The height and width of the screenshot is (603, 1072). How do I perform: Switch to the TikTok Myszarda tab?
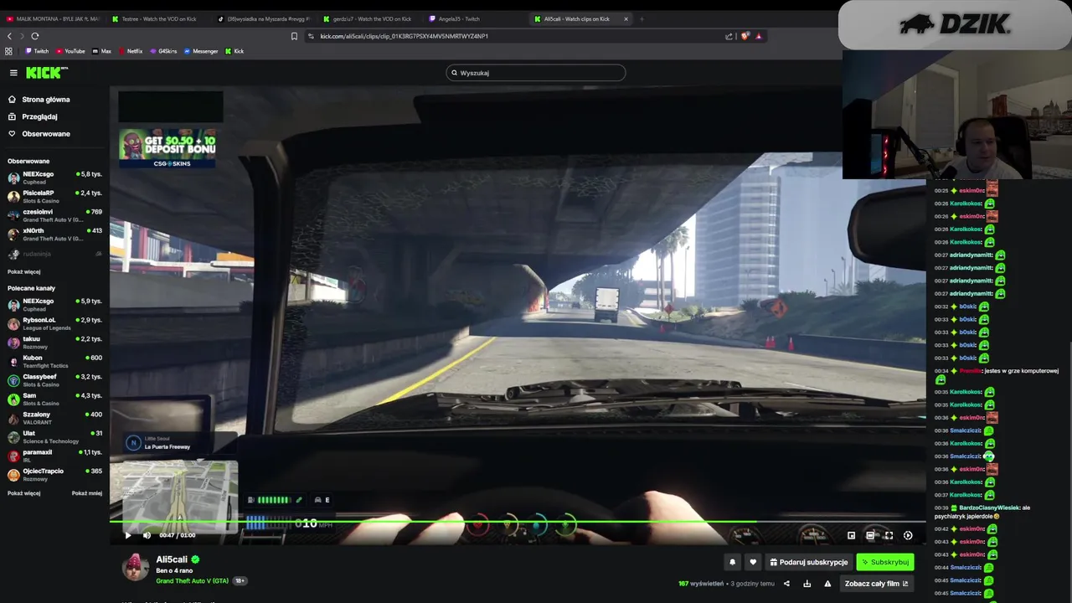click(265, 18)
